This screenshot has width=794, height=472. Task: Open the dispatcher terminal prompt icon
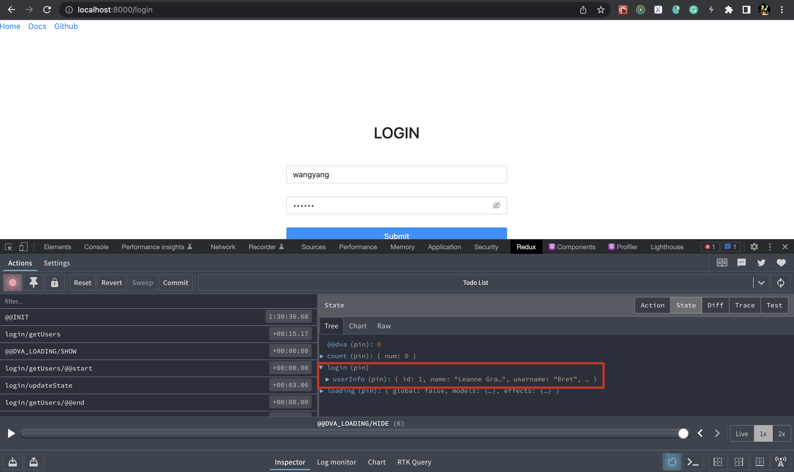click(692, 462)
